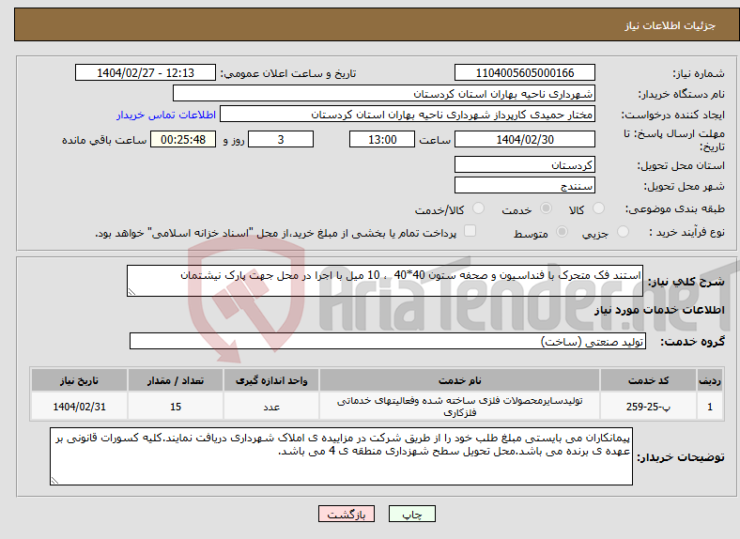
Task: Click the remaining time field 00:25:48
Action: (183, 139)
